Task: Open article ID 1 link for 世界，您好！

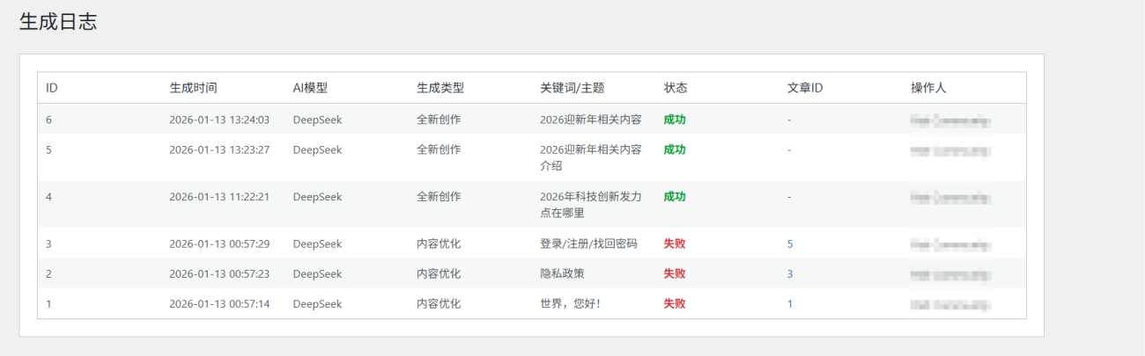Action: point(790,303)
